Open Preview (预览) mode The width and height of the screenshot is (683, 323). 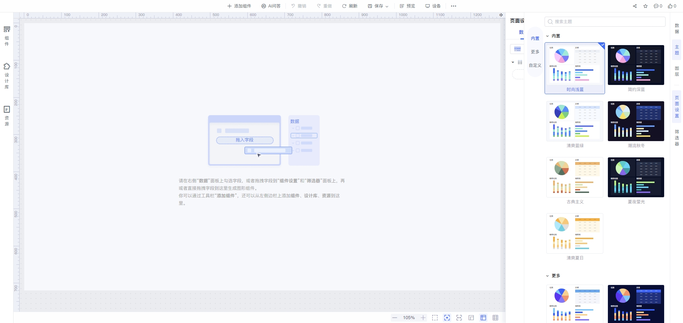click(408, 6)
